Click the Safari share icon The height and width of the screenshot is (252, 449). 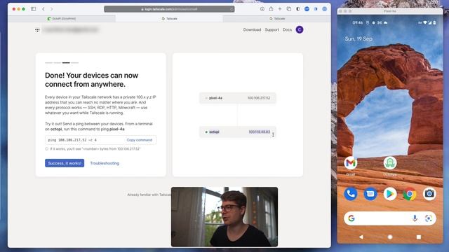(271, 9)
